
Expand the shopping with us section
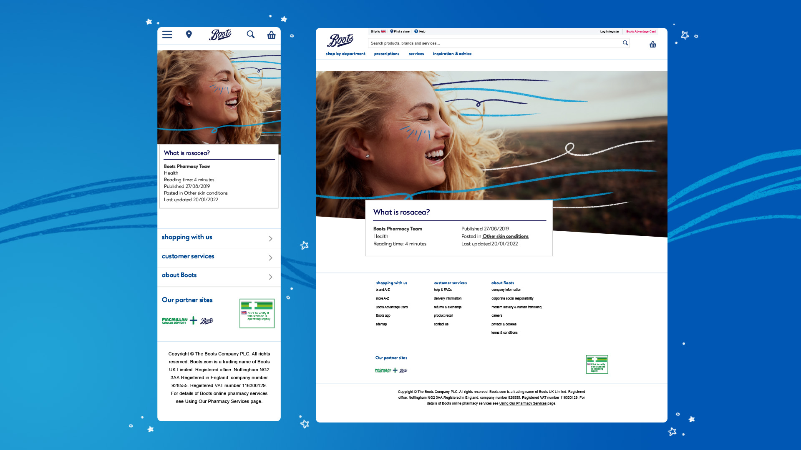[219, 238]
